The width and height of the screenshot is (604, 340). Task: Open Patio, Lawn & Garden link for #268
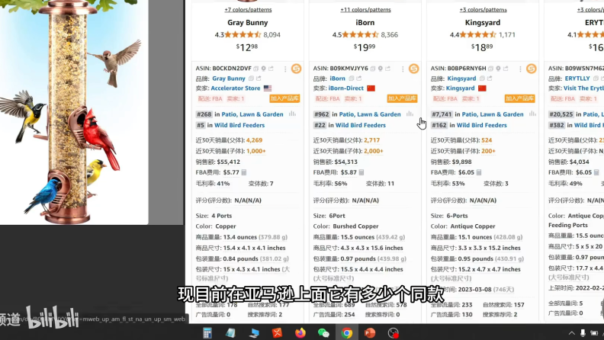pos(252,114)
